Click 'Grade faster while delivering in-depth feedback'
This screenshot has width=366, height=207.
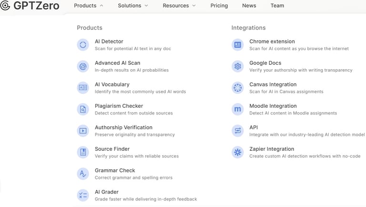pos(146,199)
